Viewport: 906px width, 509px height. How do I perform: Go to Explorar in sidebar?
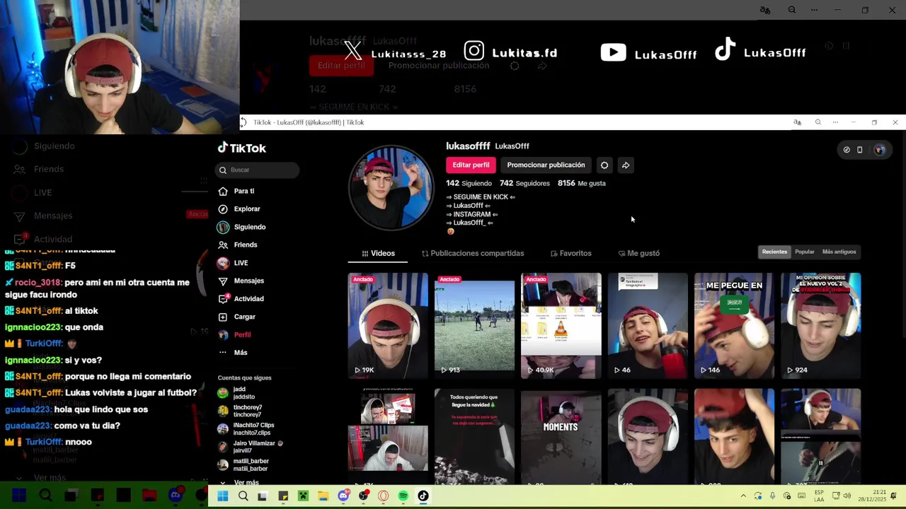(239, 209)
